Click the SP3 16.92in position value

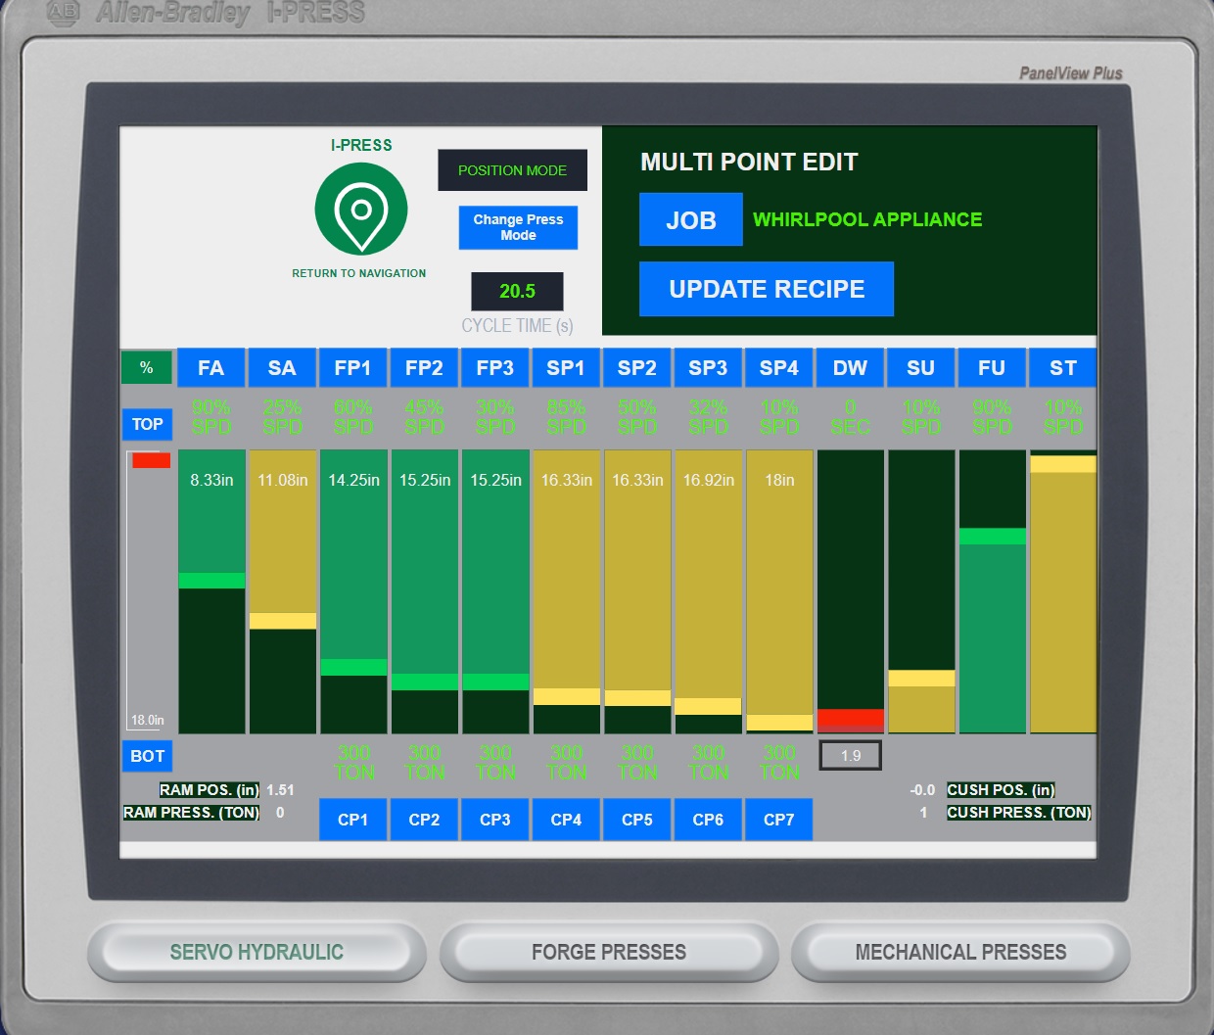[709, 480]
